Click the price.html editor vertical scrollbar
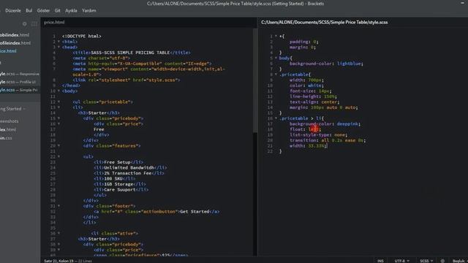This screenshot has width=468, height=263. tap(255, 80)
